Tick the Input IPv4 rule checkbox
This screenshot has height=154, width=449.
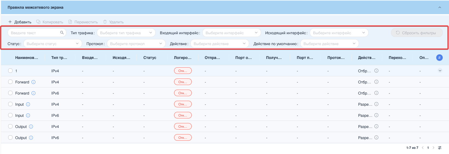10,104
